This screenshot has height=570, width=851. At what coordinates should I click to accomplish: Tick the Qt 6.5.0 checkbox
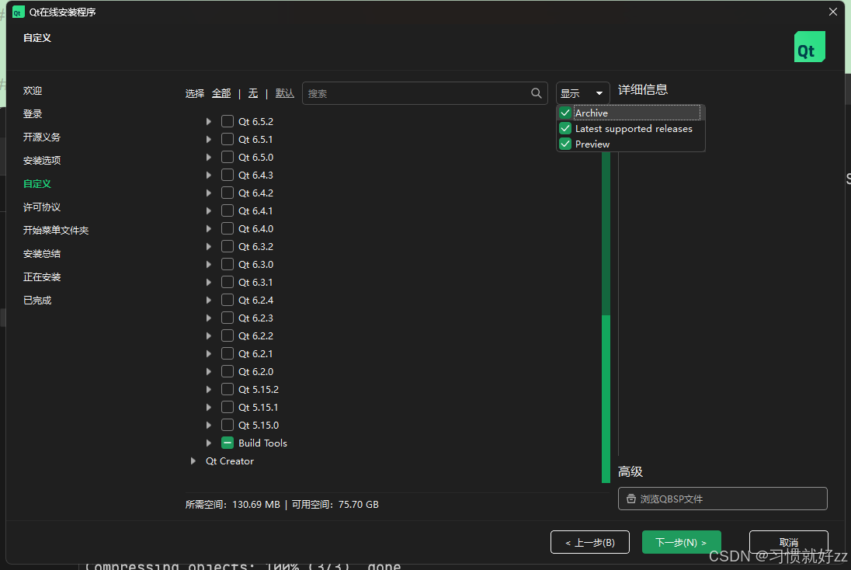coord(228,157)
